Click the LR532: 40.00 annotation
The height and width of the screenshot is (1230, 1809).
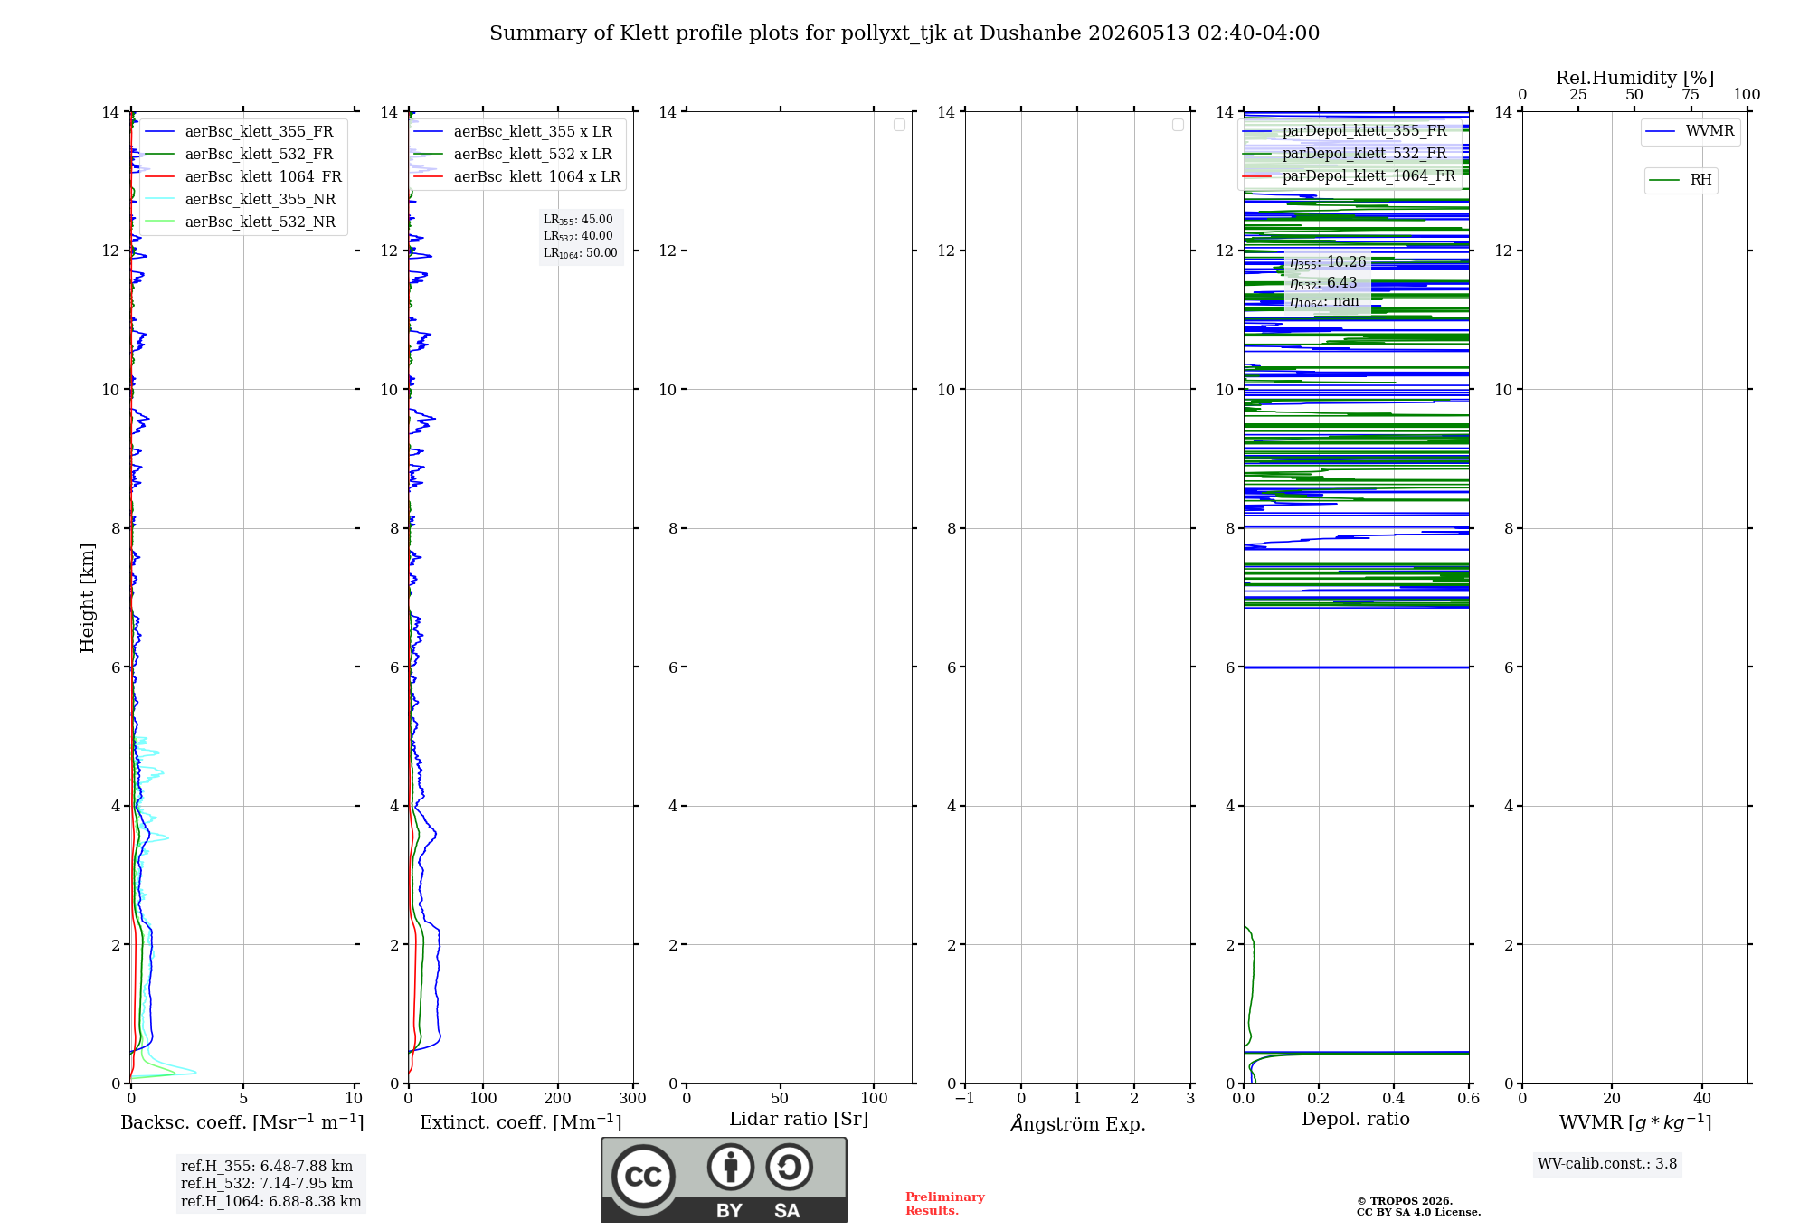578,236
